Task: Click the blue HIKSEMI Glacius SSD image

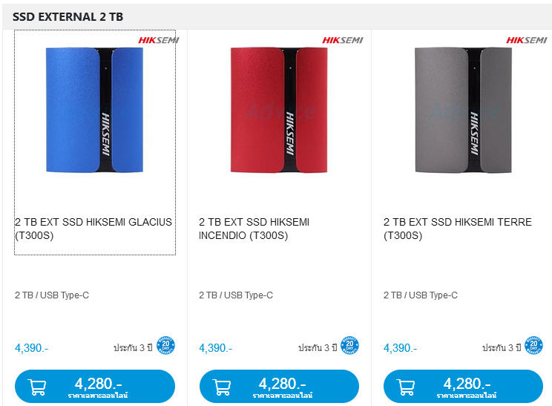Action: pos(94,110)
